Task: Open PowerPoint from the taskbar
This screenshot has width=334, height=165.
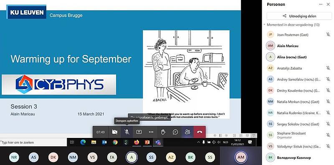Action: tap(147, 142)
